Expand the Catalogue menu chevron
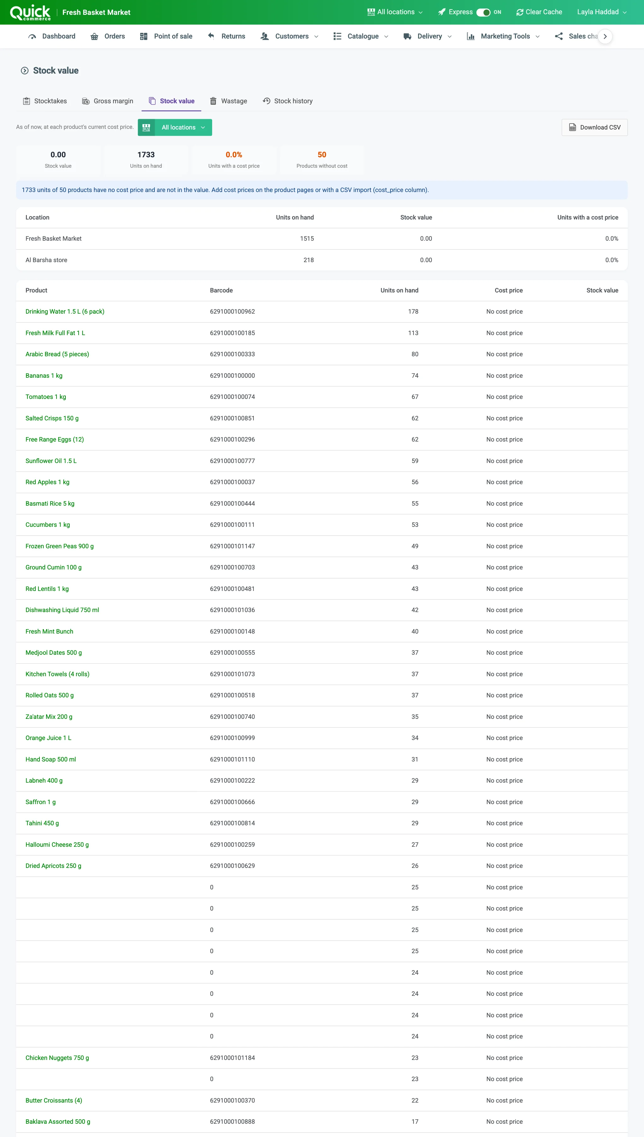Viewport: 644px width, 1137px height. pos(386,37)
